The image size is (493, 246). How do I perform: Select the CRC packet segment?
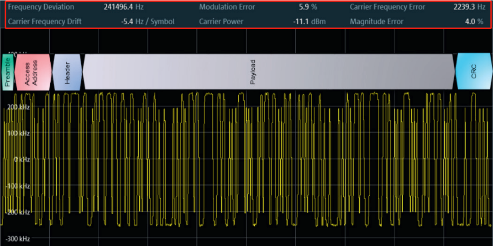tap(473, 72)
